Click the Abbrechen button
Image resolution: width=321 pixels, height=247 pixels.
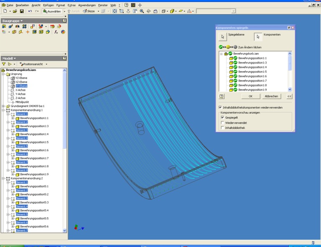[x=271, y=96]
